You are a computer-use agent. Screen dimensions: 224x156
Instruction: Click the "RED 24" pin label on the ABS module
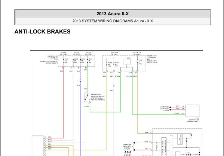[x=148, y=149]
